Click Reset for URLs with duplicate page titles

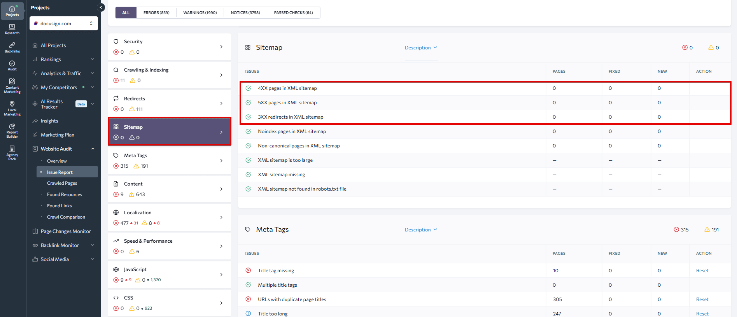[702, 299]
